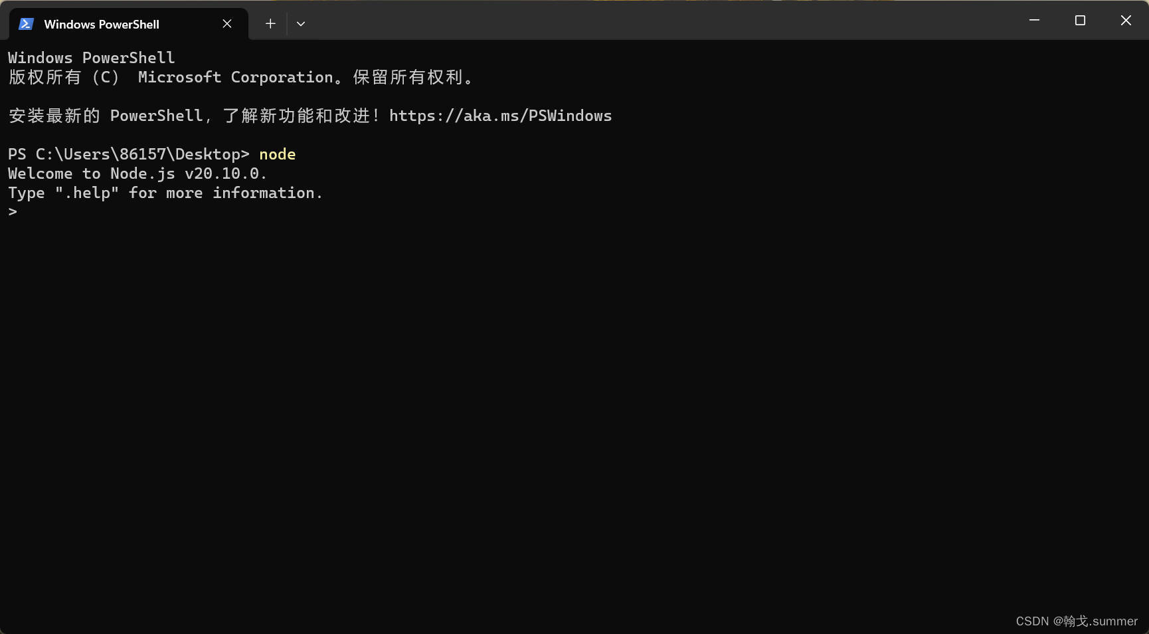Image resolution: width=1149 pixels, height=634 pixels.
Task: Close the Windows PowerShell tab
Action: pyautogui.click(x=227, y=24)
